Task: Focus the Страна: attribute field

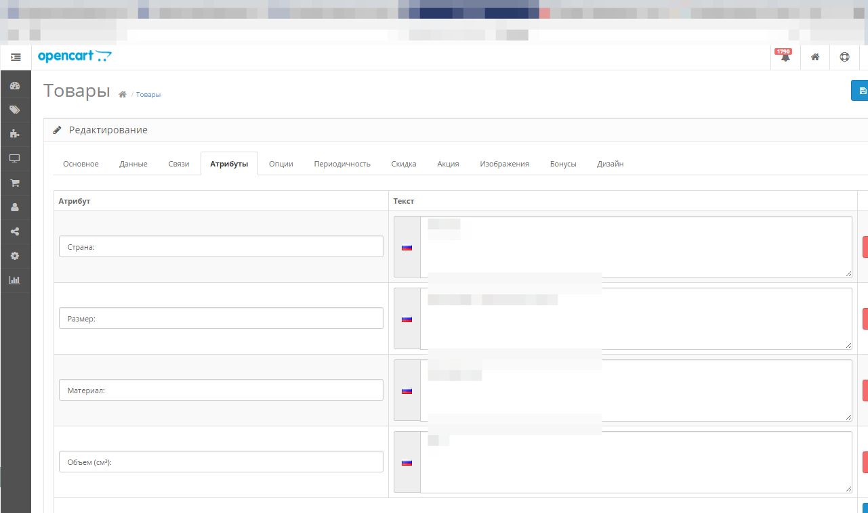Action: coord(221,246)
